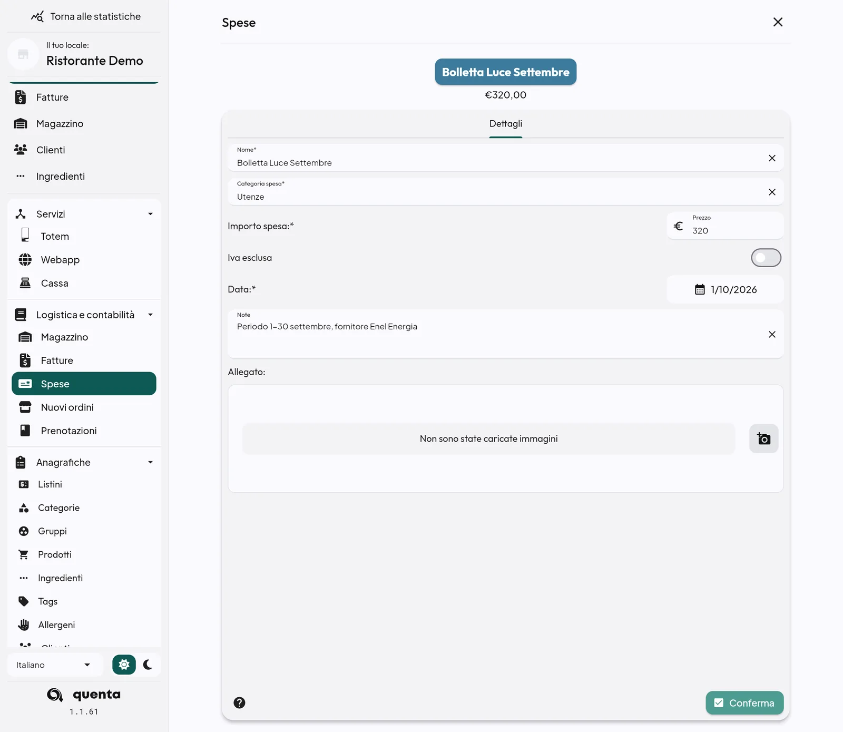Screen dimensions: 843x732
Task: Click the Allergeni hand icon
Action: point(24,624)
